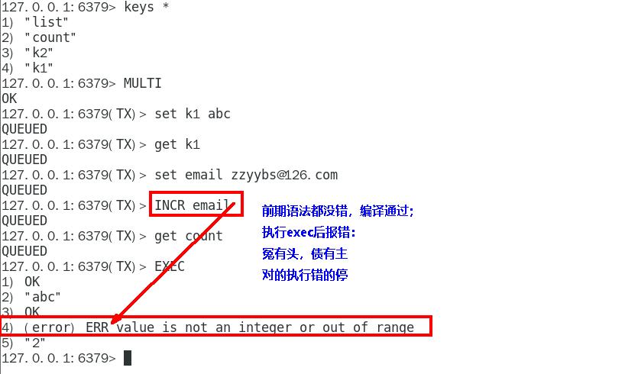This screenshot has height=374, width=625.
Task: Click the blue annotation '执行exec后报错'
Action: (x=309, y=232)
